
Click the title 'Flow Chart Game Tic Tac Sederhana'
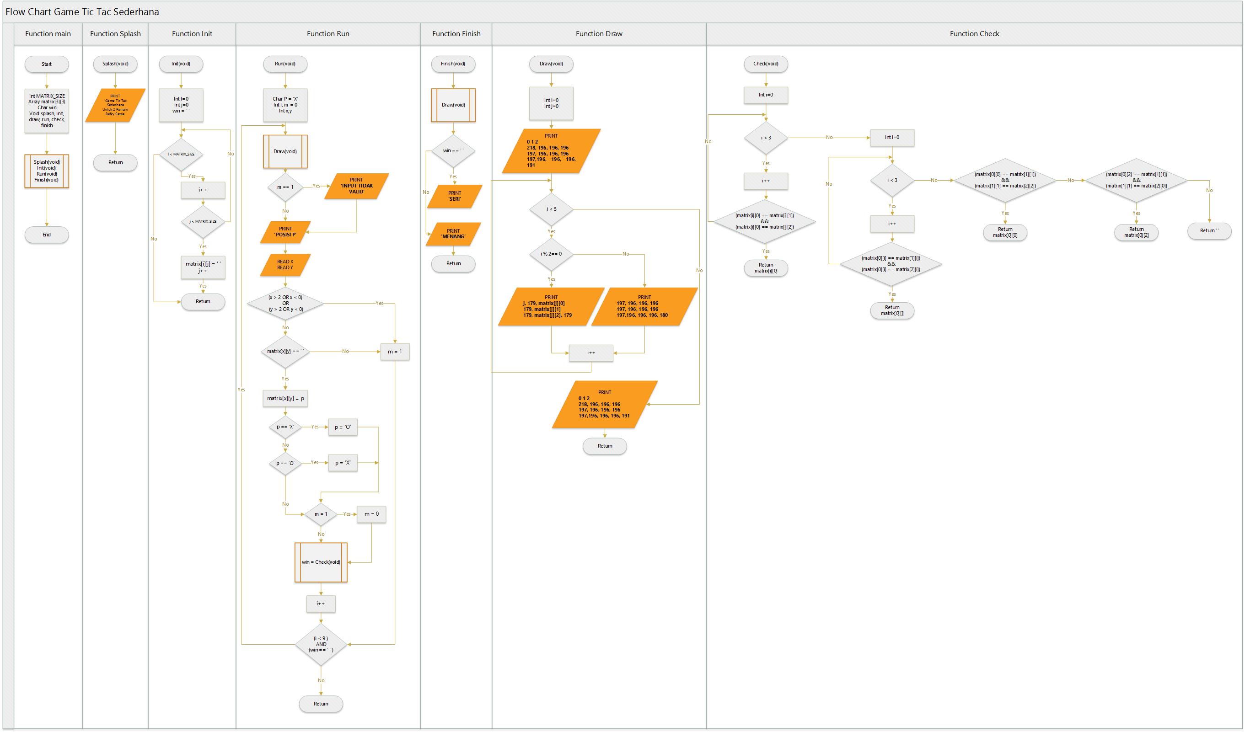82,12
